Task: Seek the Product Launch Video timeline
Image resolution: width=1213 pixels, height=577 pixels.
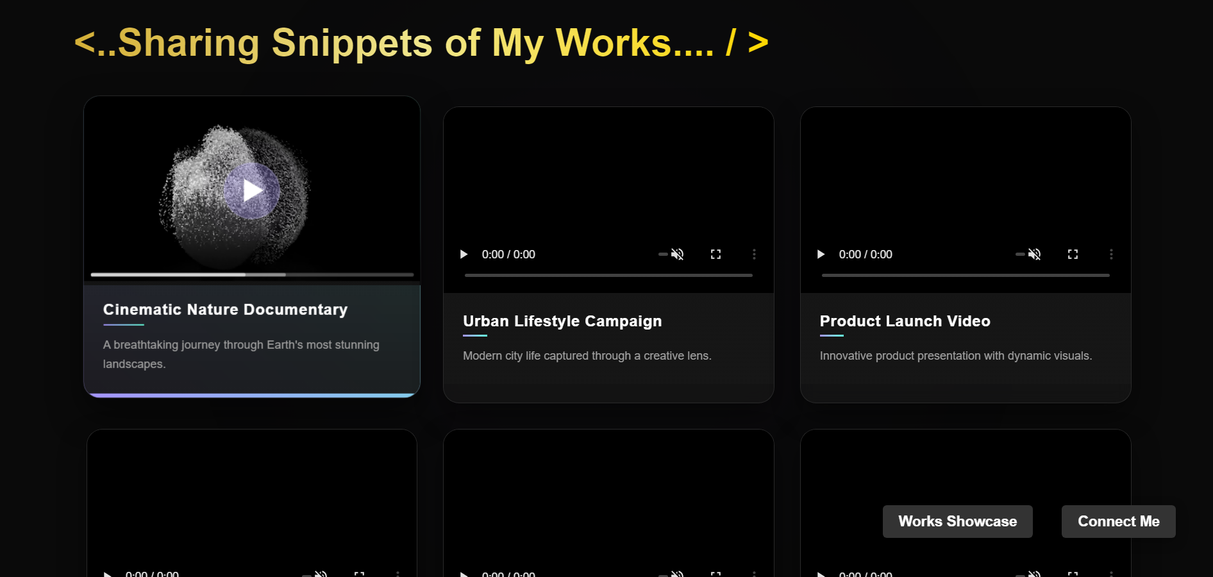Action: (966, 275)
